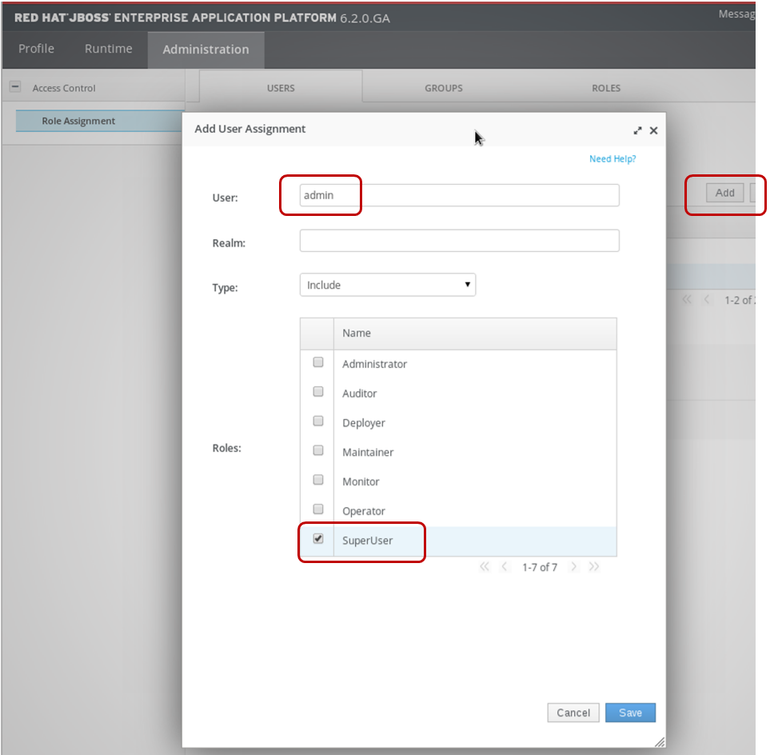Image resolution: width=774 pixels, height=755 pixels.
Task: Click into the Realm text field
Action: click(x=459, y=241)
